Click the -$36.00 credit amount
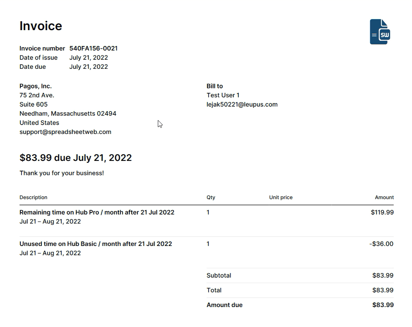Screen dimensions: 412x327 pos(381,244)
